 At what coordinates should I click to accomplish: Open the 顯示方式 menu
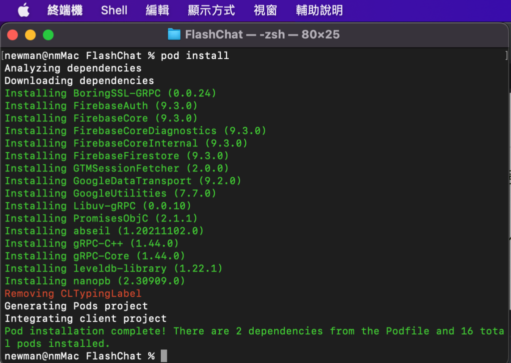(x=211, y=10)
